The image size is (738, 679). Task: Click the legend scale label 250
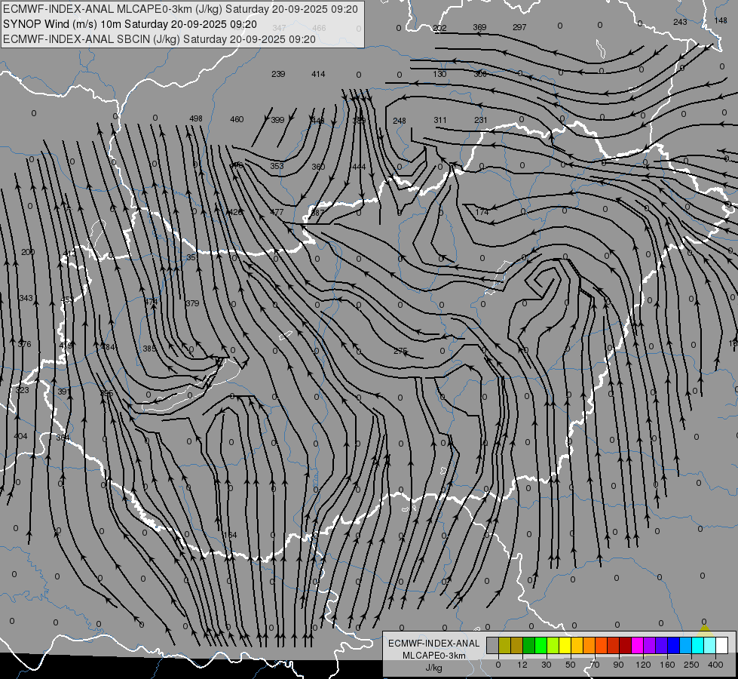(691, 665)
